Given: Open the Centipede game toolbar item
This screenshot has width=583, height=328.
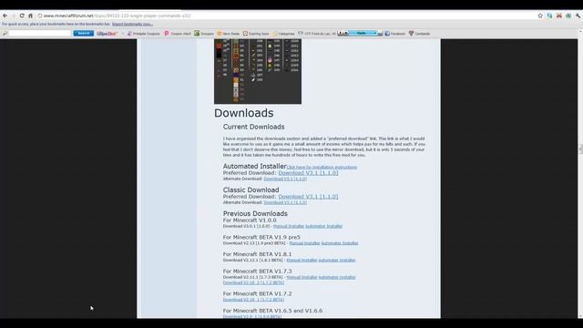Looking at the screenshot, I should point(419,34).
